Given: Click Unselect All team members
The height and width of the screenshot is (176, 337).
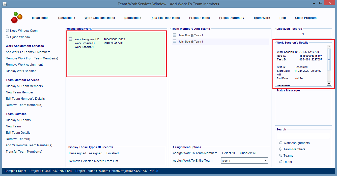Looking at the screenshot, I should click(248, 153).
